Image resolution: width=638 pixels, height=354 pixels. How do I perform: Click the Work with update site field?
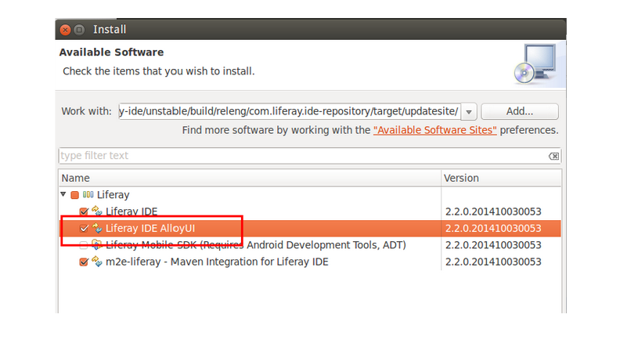click(290, 111)
